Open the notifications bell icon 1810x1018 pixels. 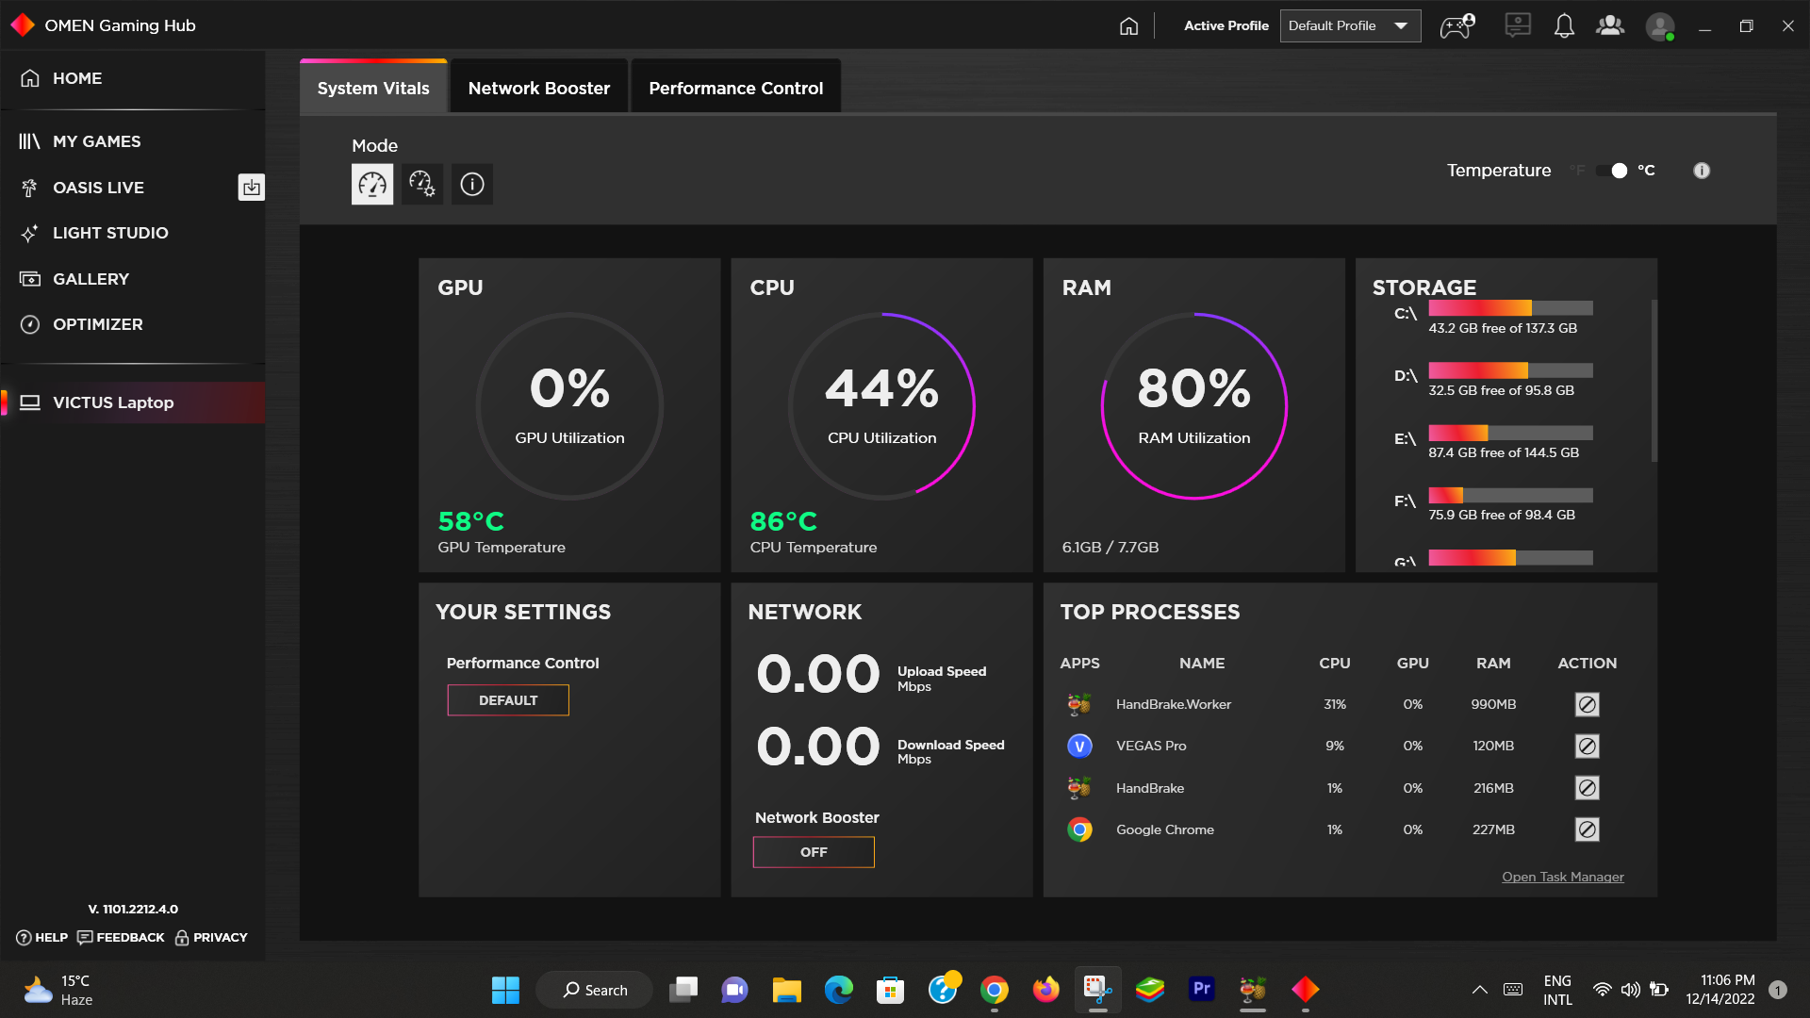pyautogui.click(x=1564, y=26)
